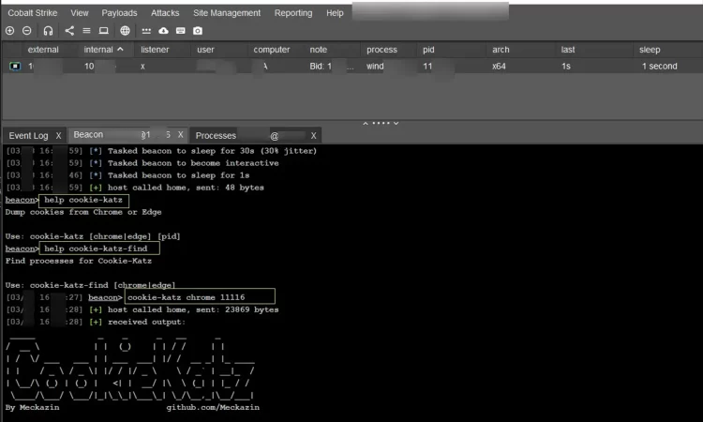Open keystrokes keyboard icon
Image resolution: width=703 pixels, height=422 pixels.
click(x=181, y=31)
